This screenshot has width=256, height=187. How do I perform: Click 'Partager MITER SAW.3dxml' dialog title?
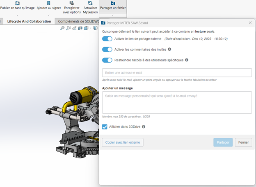point(127,23)
